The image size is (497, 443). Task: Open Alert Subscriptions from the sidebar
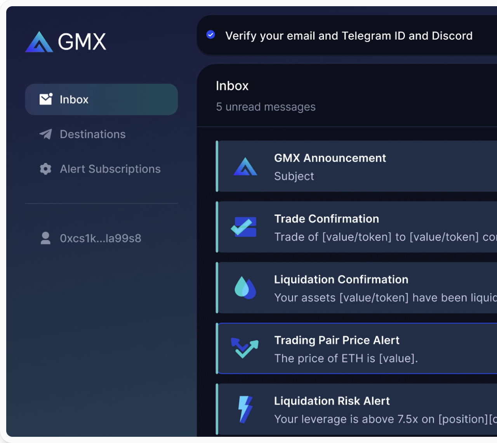110,169
